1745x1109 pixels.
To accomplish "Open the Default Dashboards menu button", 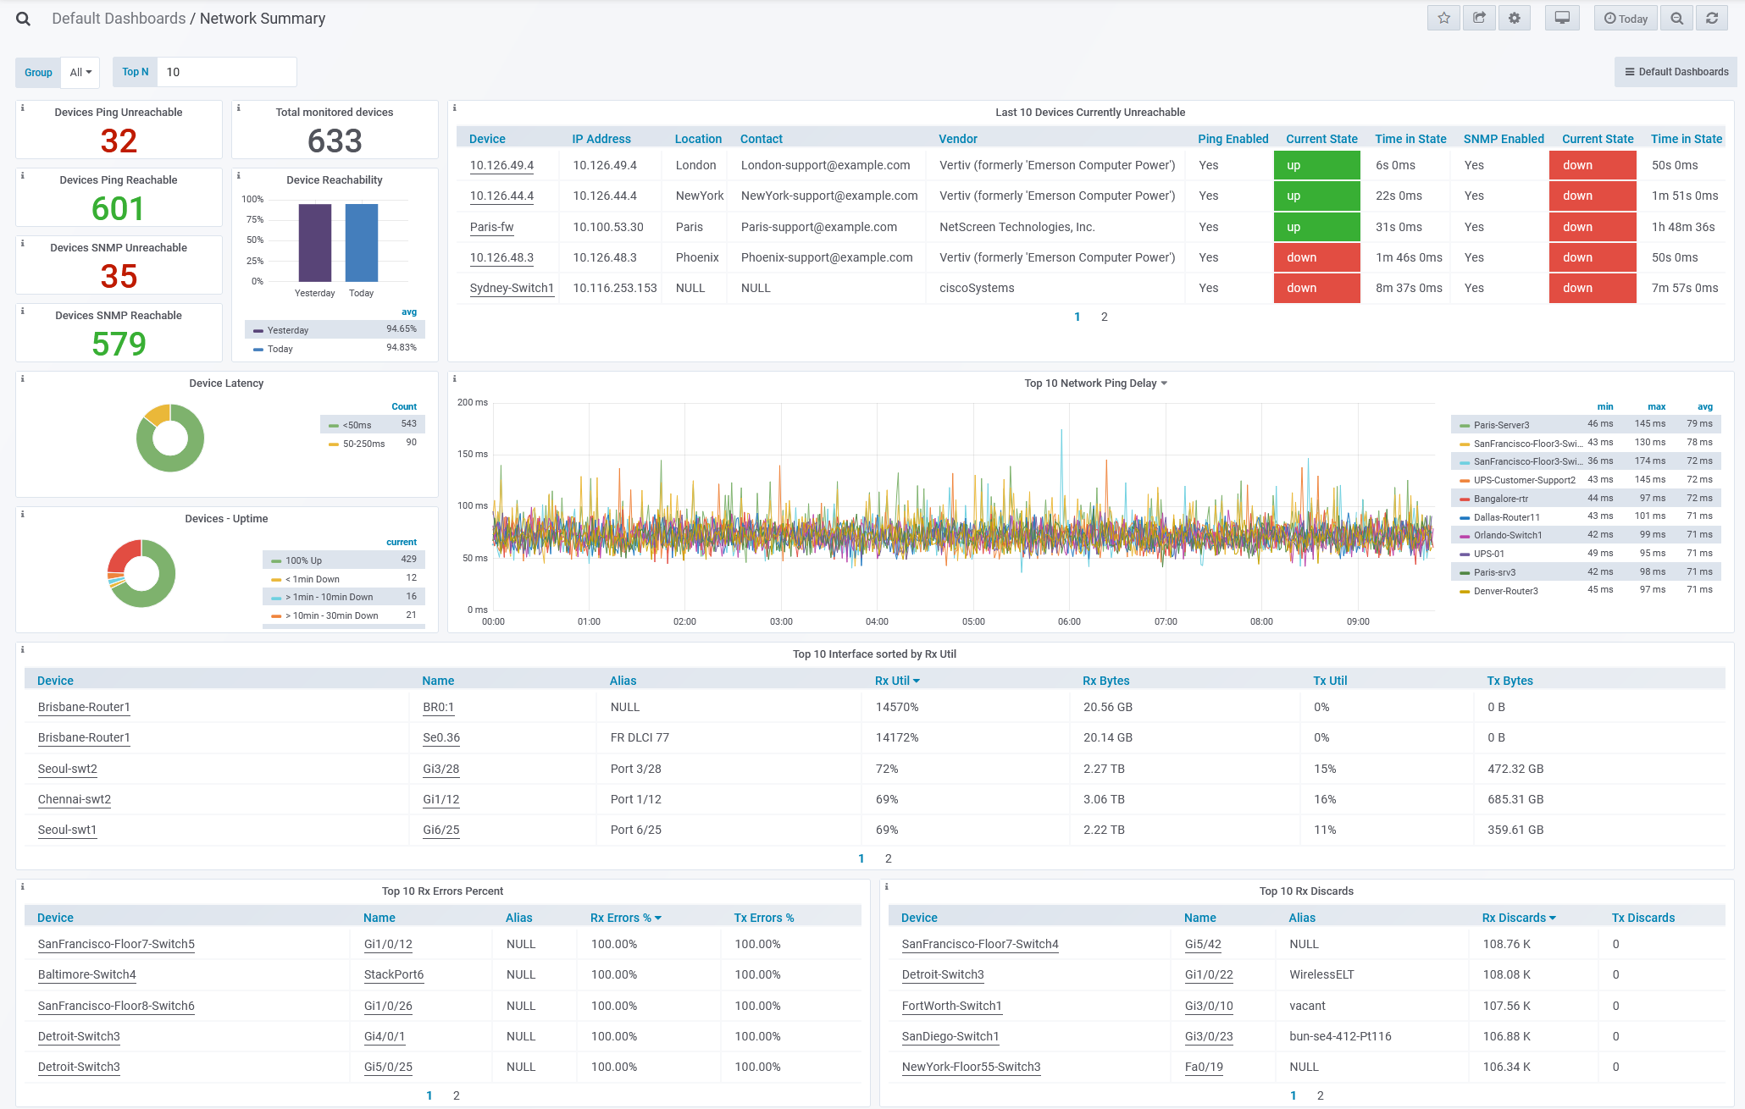I will coord(1676,72).
